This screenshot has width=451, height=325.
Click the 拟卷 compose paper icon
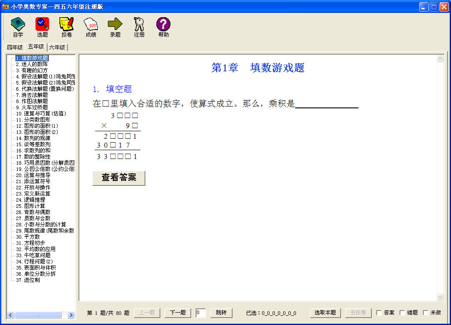67,24
